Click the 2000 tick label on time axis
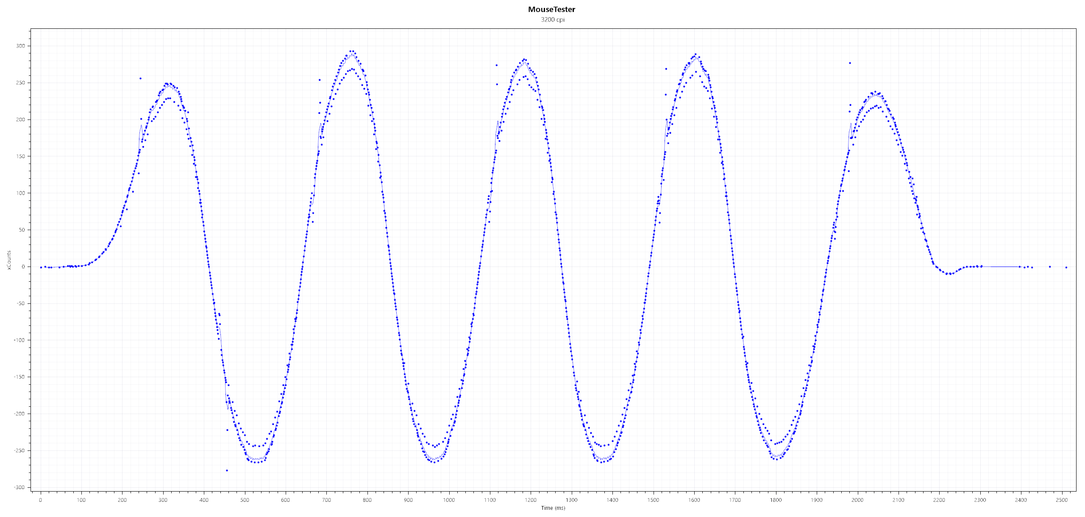The height and width of the screenshot is (517, 1085). point(857,500)
